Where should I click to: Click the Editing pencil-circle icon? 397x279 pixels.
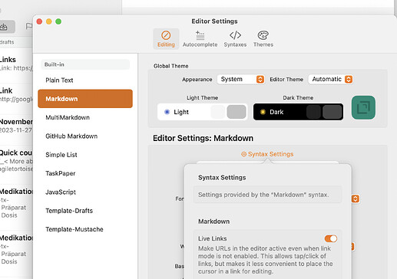pyautogui.click(x=166, y=35)
